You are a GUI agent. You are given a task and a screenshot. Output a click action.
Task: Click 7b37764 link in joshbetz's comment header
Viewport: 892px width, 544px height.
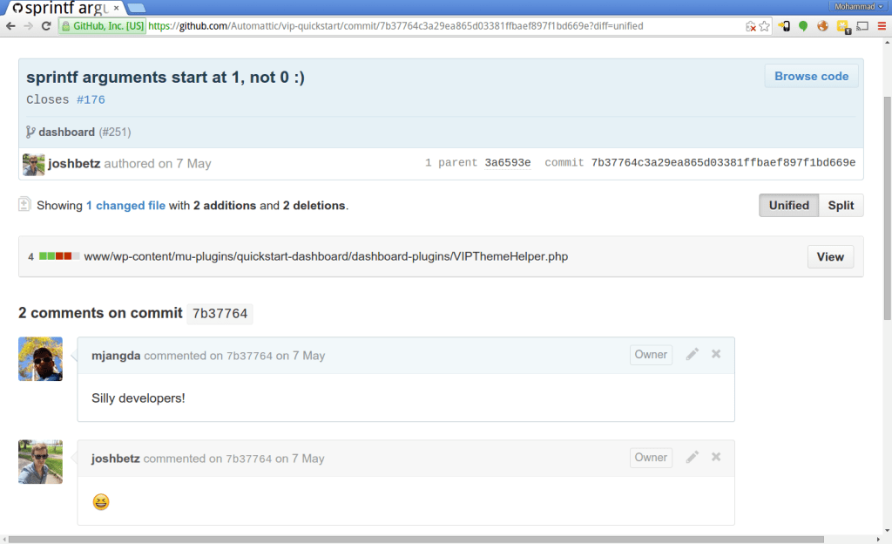click(x=248, y=459)
